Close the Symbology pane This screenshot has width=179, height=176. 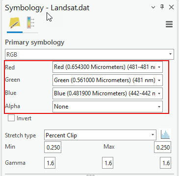click(171, 7)
